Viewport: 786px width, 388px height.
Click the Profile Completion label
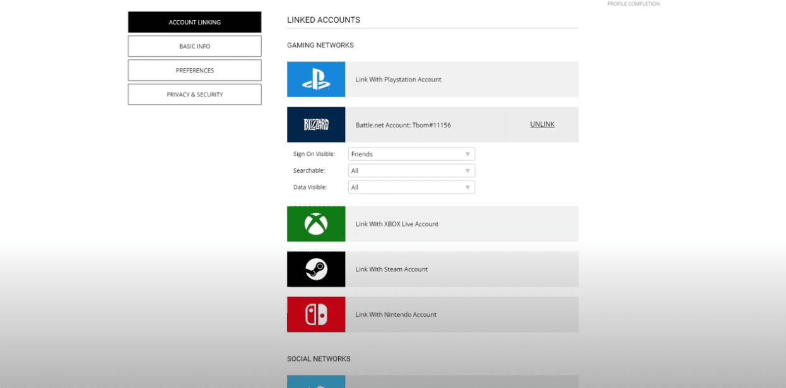point(633,4)
